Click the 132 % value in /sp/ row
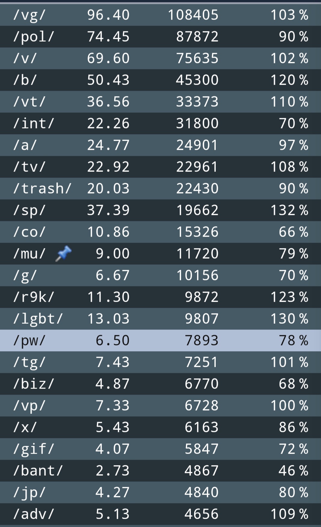This screenshot has height=527, width=321. pyautogui.click(x=289, y=210)
